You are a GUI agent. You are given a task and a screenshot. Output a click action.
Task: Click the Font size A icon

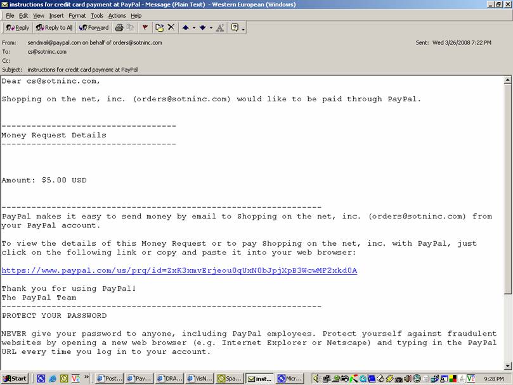(220, 28)
